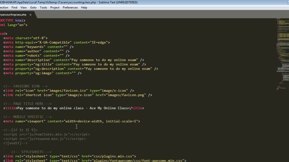The height and width of the screenshot is (162, 289).
Task: Open the Preferences menu
Action: tap(70, 8)
